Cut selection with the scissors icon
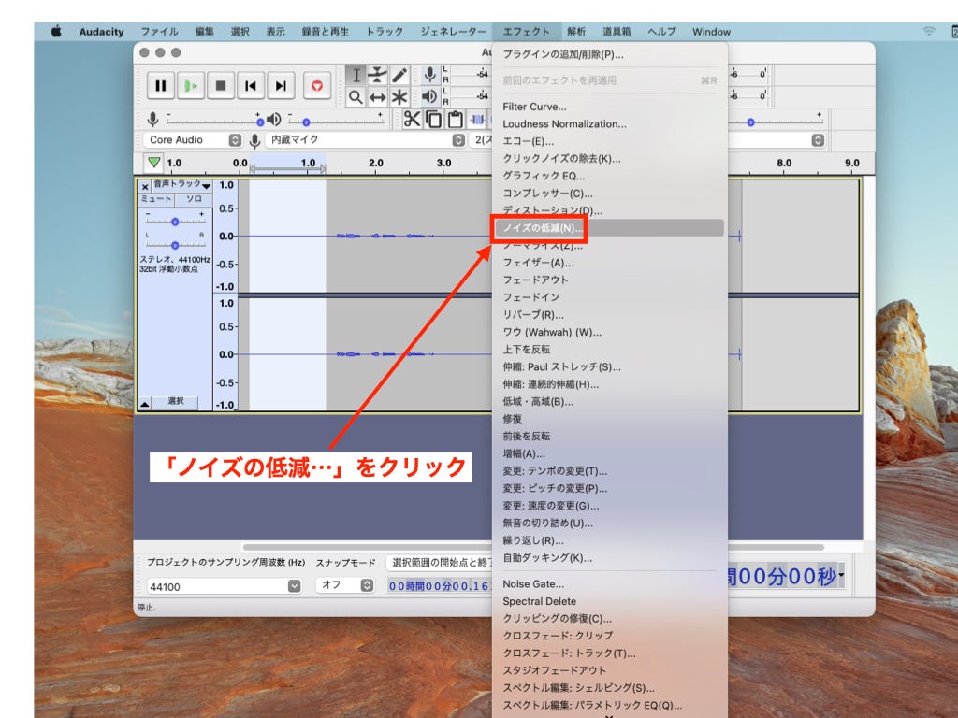Screen dimensions: 958x718 point(412,119)
